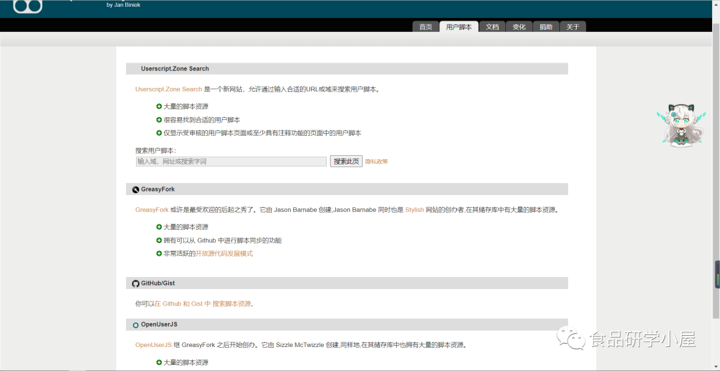This screenshot has height=371, width=720.
Task: Click the anime mascot character
Action: pos(681,126)
